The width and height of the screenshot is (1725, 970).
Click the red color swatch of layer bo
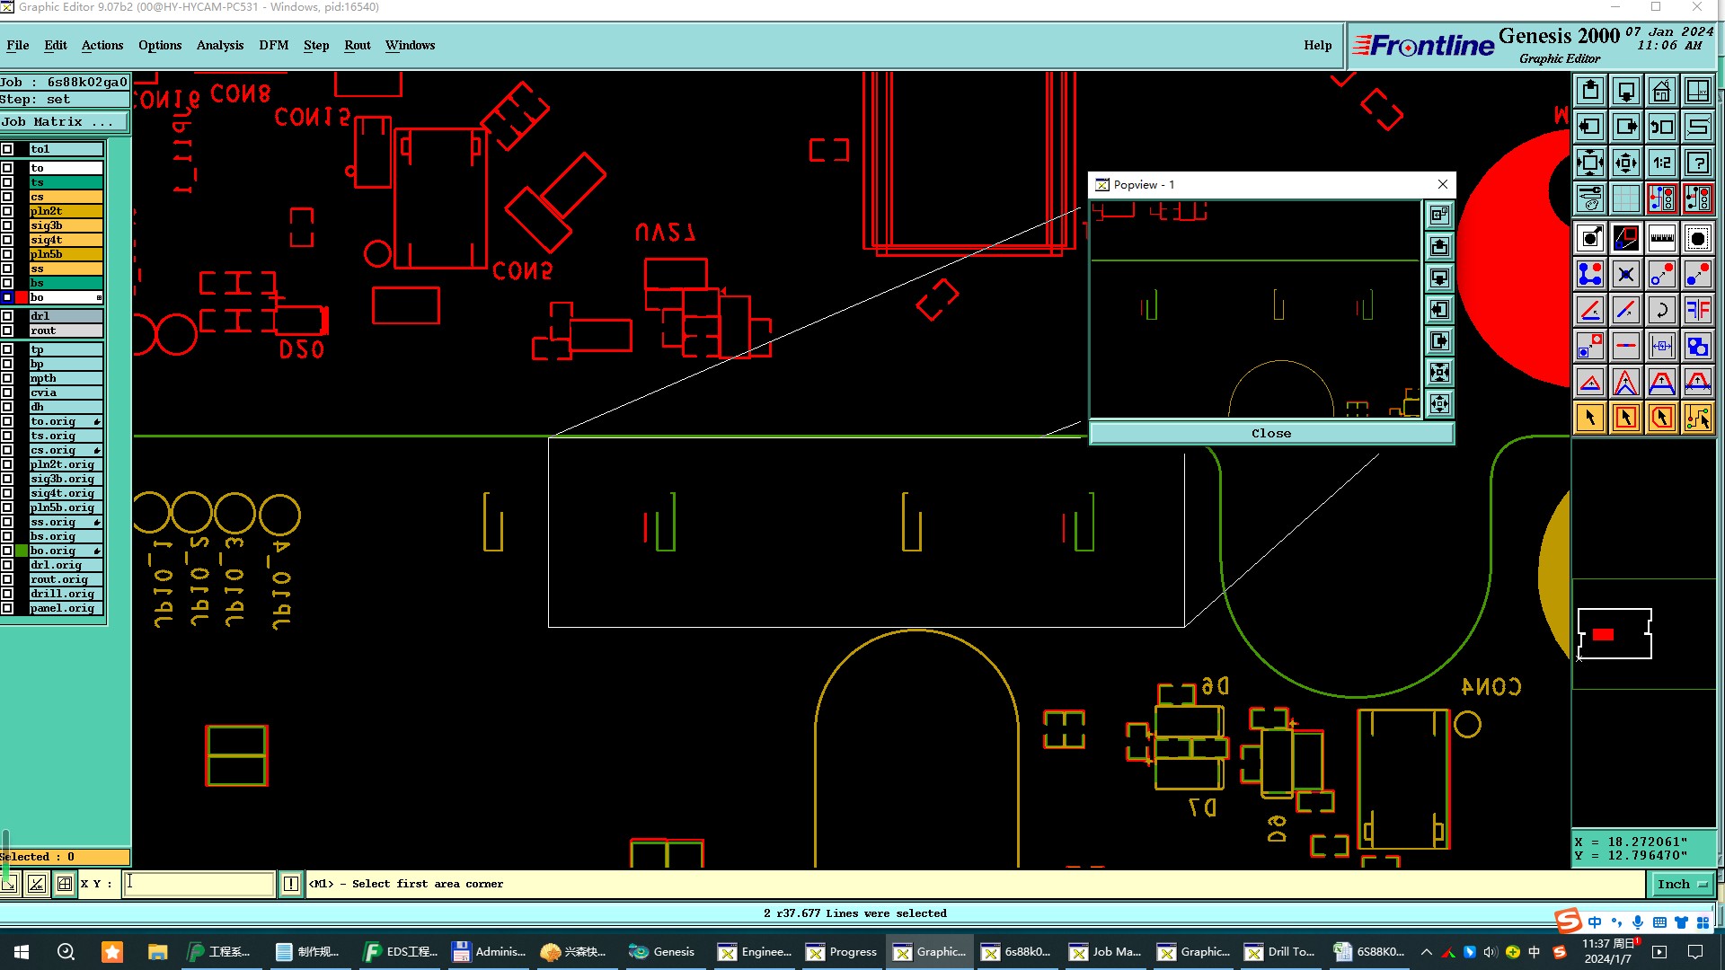click(x=22, y=297)
